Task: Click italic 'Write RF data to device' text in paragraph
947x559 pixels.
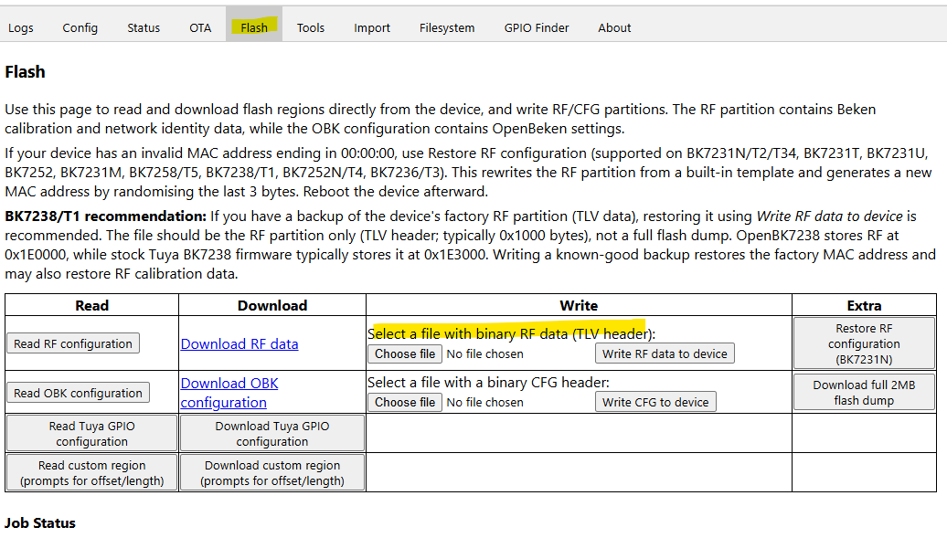Action: click(829, 216)
